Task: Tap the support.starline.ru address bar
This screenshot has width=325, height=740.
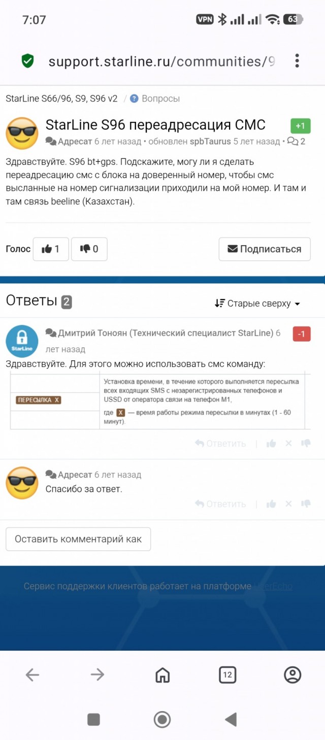Action: tap(161, 61)
